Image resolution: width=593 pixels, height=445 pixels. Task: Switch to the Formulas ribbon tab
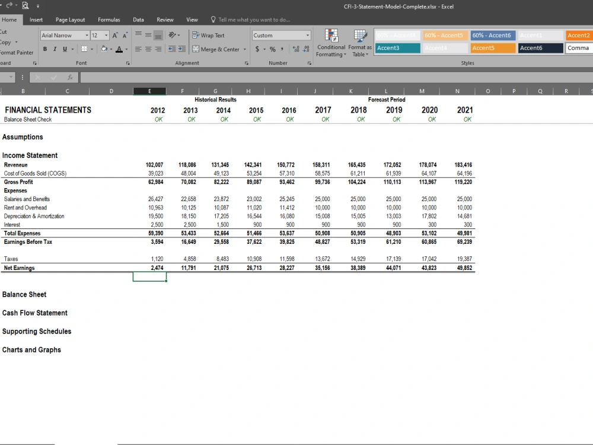tap(109, 19)
